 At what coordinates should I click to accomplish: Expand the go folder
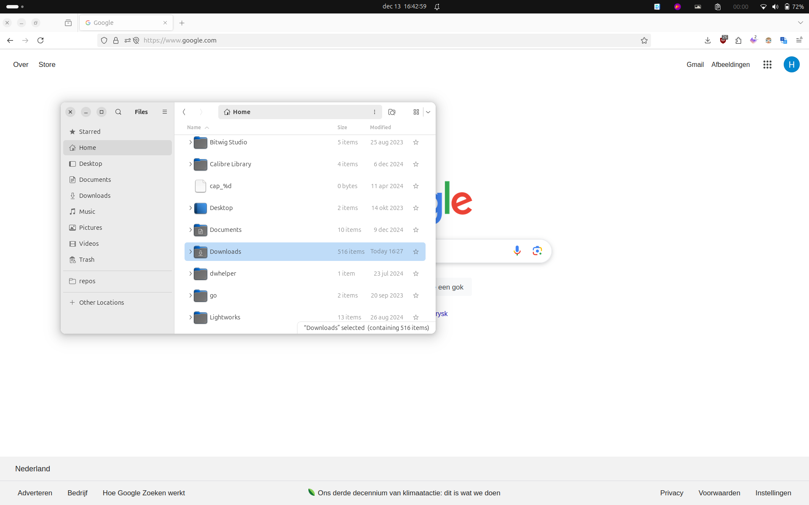(x=190, y=295)
